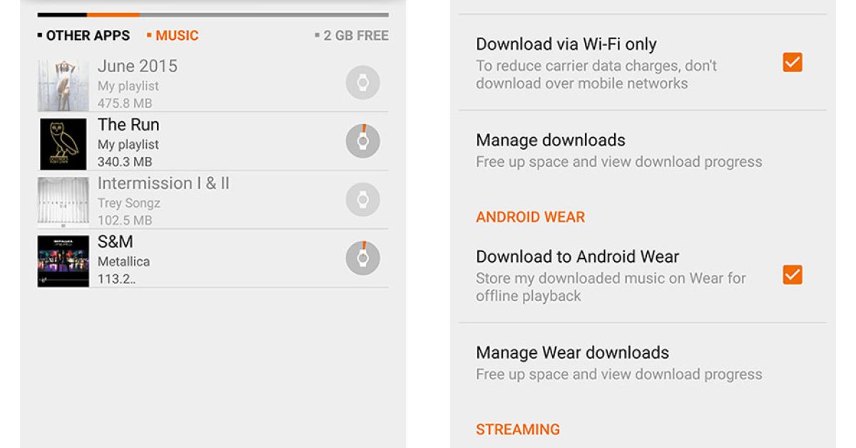The width and height of the screenshot is (856, 448).
Task: Open The Run owl cover thumbnail
Action: click(x=63, y=143)
